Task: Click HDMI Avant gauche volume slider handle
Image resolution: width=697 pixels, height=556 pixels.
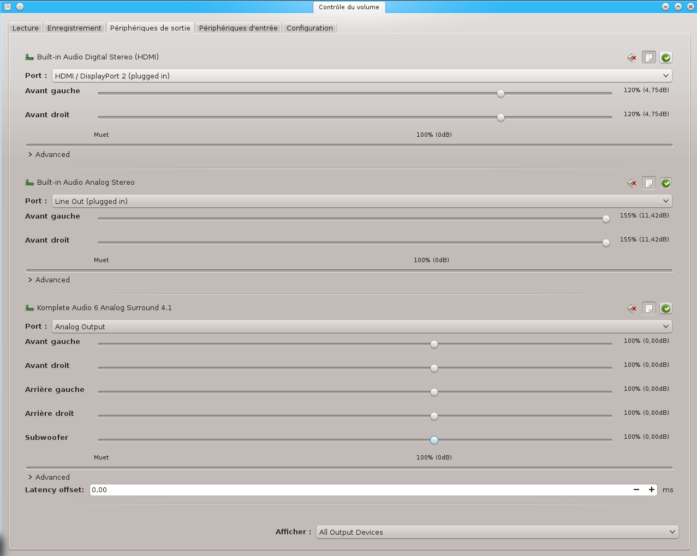Action: (501, 94)
